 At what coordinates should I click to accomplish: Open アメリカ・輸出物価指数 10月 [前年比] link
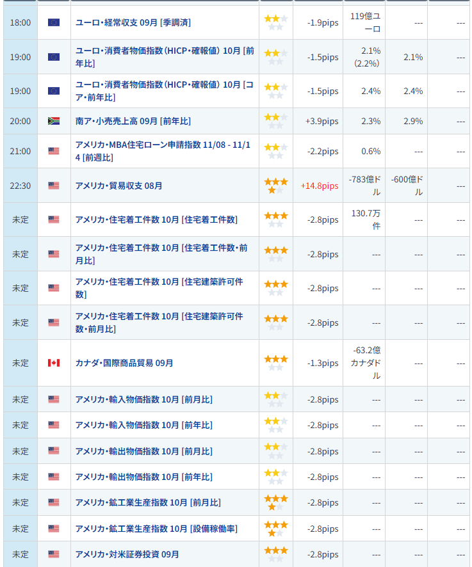point(144,477)
